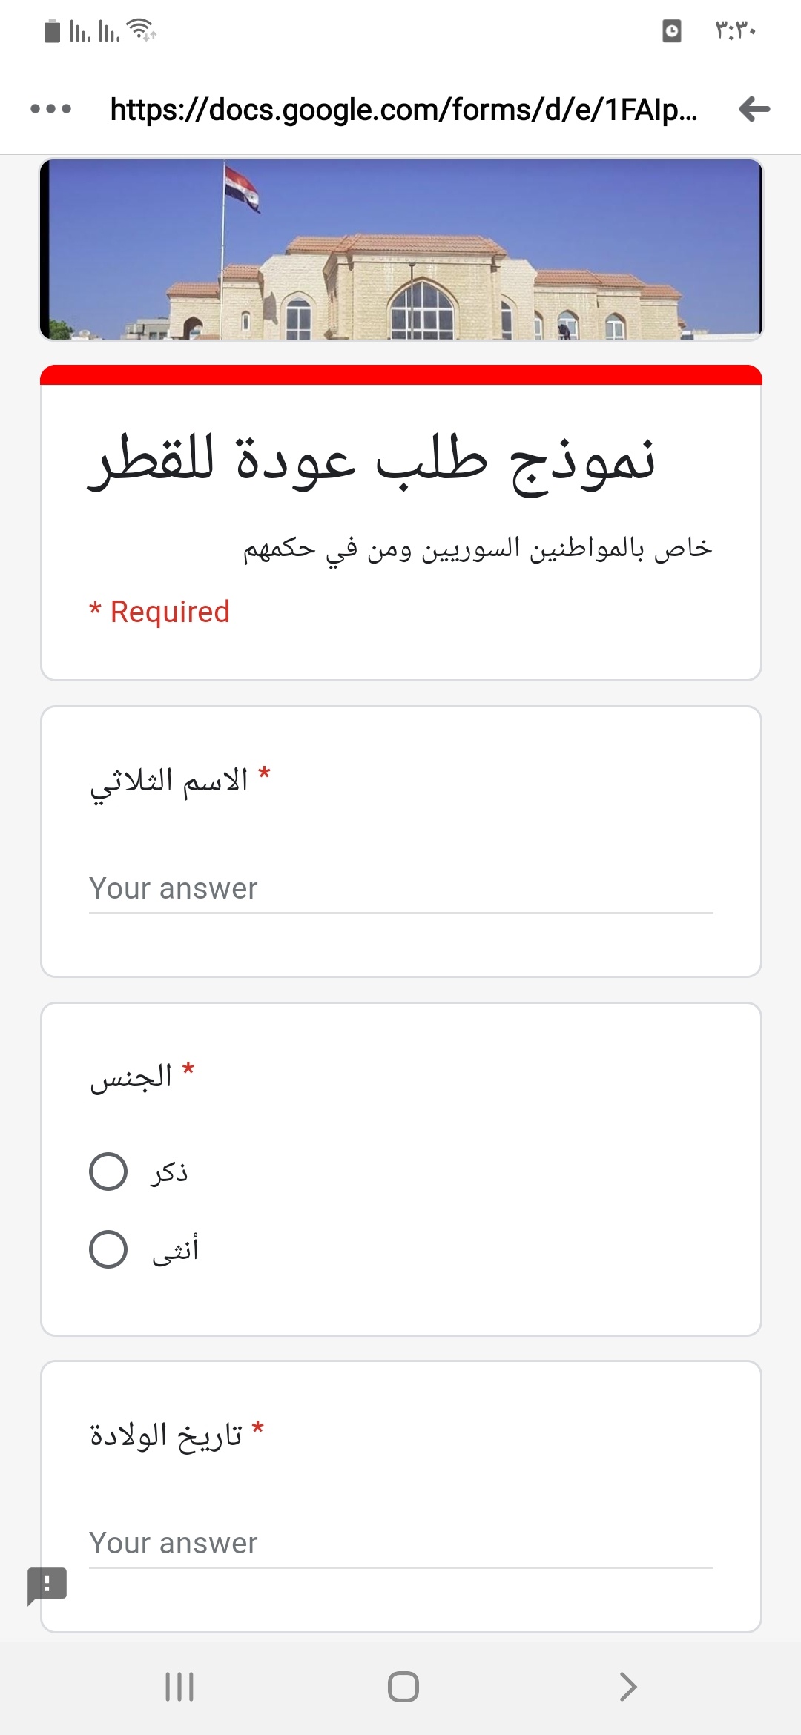
Task: Focus the تاريخ الولادة answer field
Action: tap(400, 1544)
